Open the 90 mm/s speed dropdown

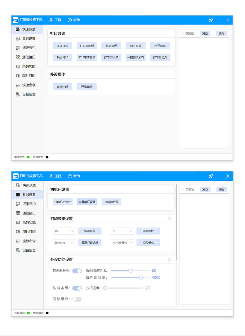[64, 243]
